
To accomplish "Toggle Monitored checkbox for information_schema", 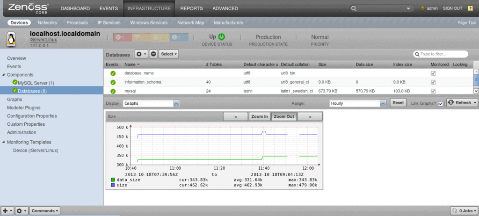I will coord(433,82).
